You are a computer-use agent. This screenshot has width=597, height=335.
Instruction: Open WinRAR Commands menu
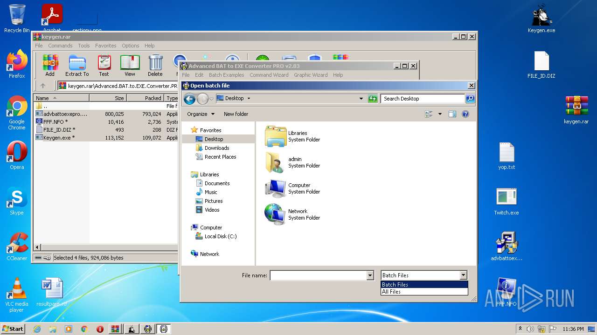pyautogui.click(x=60, y=46)
